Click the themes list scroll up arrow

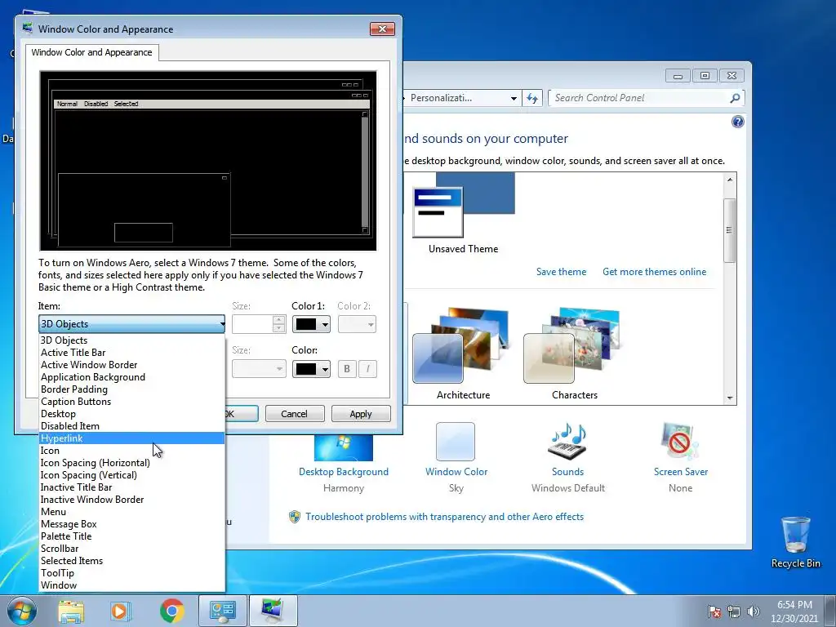pos(730,180)
